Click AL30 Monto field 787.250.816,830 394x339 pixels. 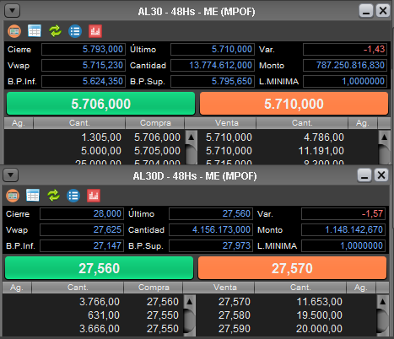pyautogui.click(x=345, y=66)
